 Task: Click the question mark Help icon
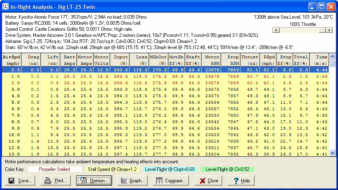[x=236, y=181]
